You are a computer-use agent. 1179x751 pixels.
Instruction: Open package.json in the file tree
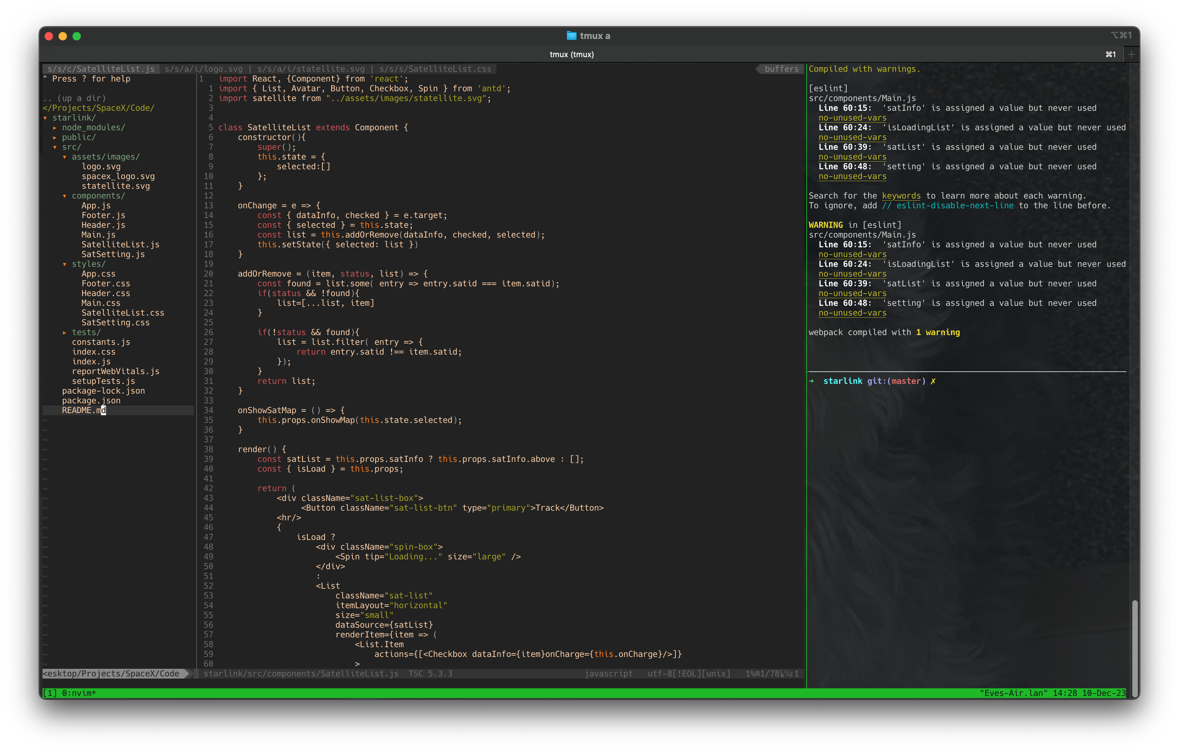coord(91,400)
